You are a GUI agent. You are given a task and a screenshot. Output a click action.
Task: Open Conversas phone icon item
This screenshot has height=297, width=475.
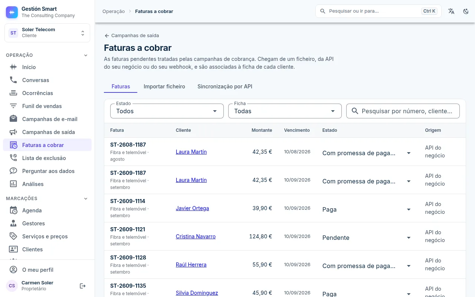47,80
